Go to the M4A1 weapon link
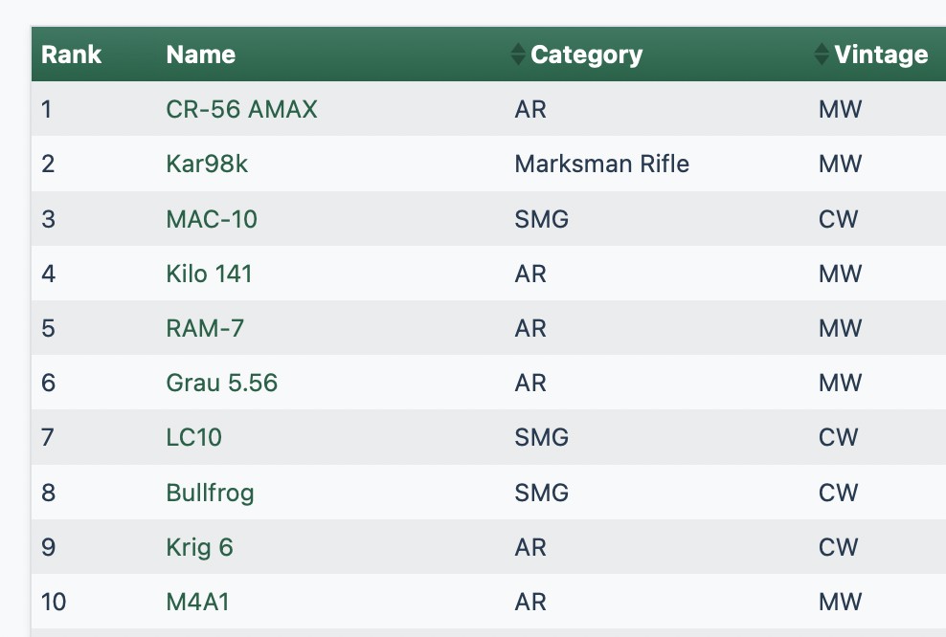 [x=197, y=602]
